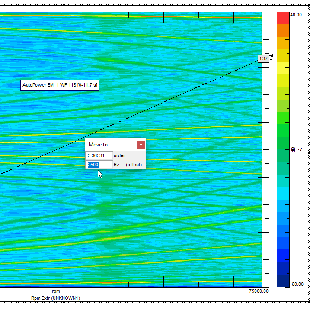
Task: Select the 40.00 upper color scale limit
Action: 296,15
